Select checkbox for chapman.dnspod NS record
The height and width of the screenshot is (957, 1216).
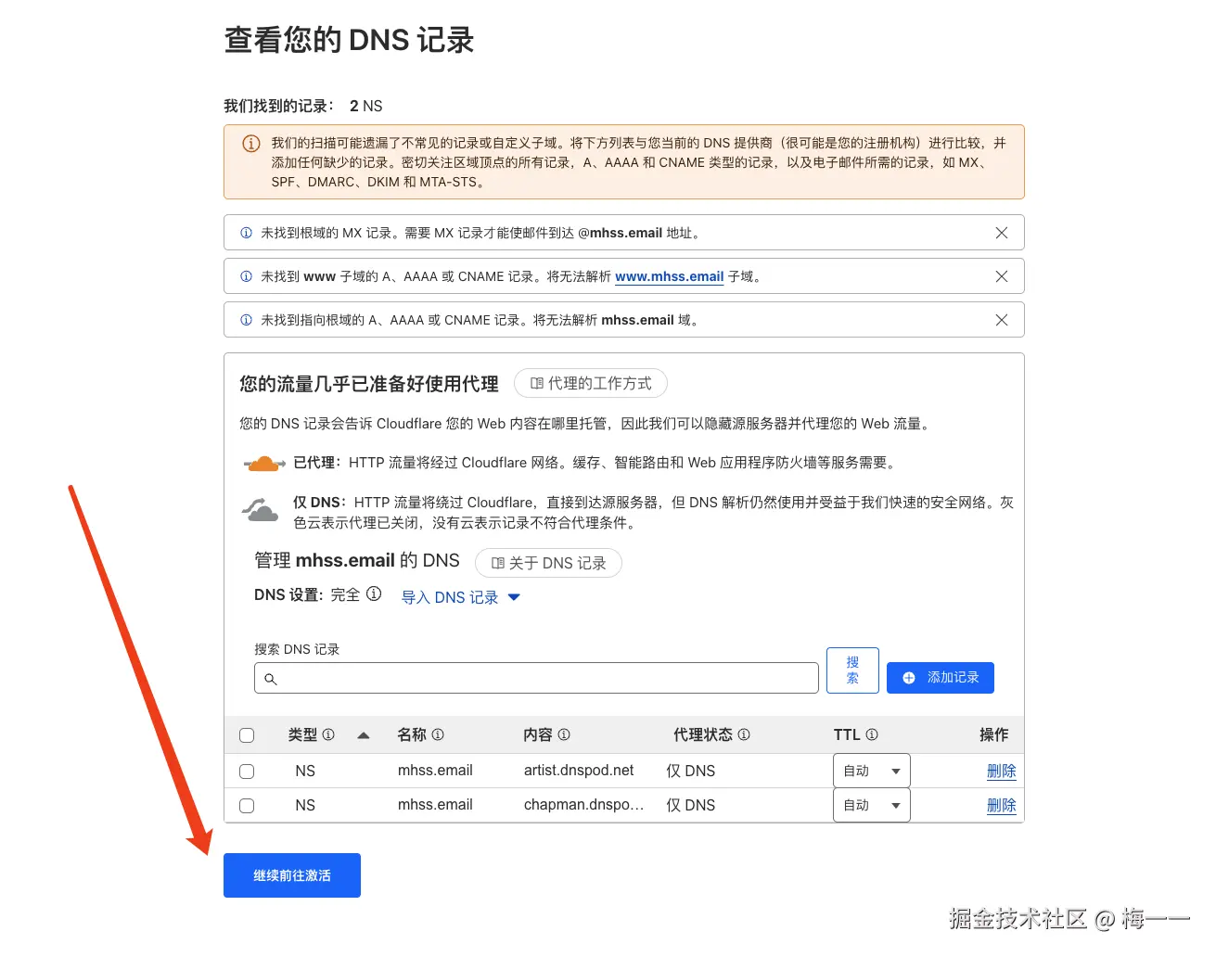click(x=247, y=806)
